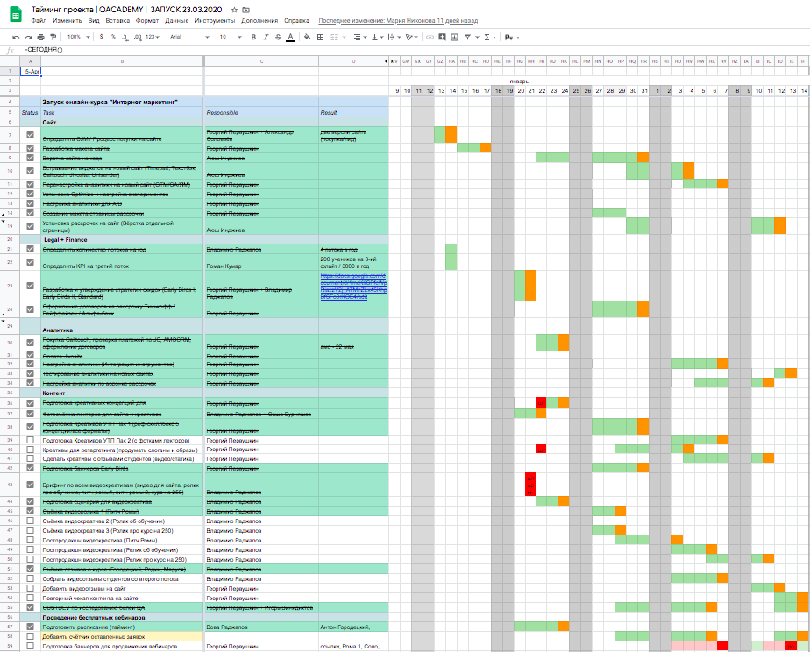Open the Данные menu
Image resolution: width=810 pixels, height=652 pixels.
click(176, 19)
